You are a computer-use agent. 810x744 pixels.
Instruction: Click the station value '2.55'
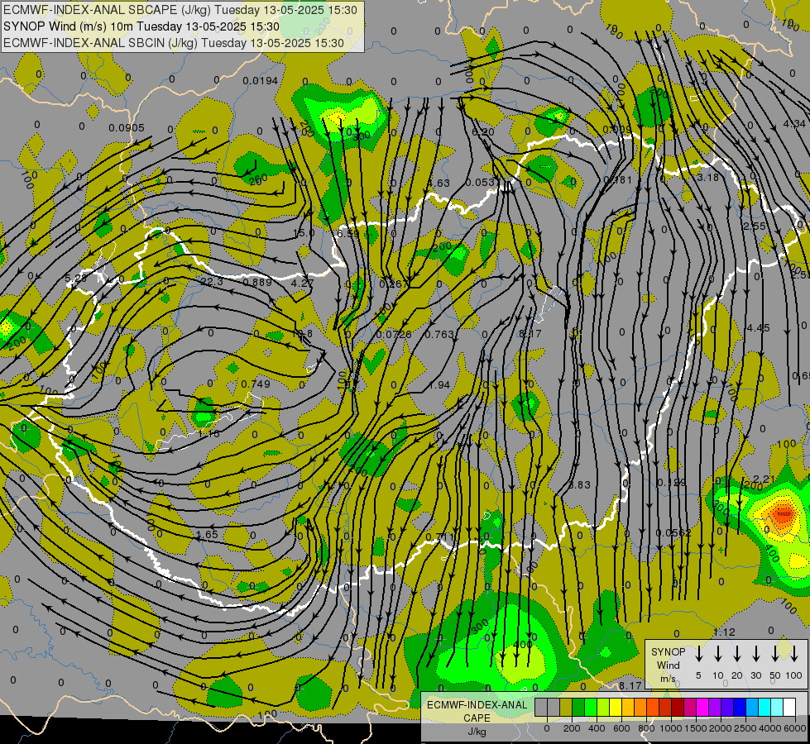pos(755,227)
